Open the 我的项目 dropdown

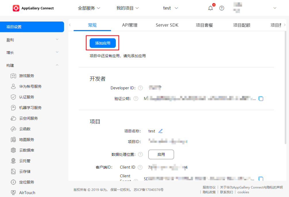pos(127,8)
